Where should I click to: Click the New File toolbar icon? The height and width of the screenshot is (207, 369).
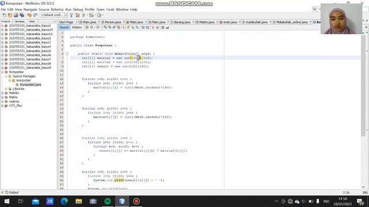coord(4,16)
